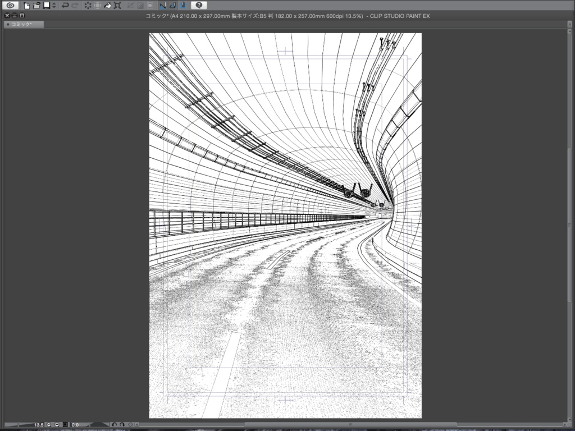The height and width of the screenshot is (431, 575).
Task: Open an existing file
Action: 36,6
